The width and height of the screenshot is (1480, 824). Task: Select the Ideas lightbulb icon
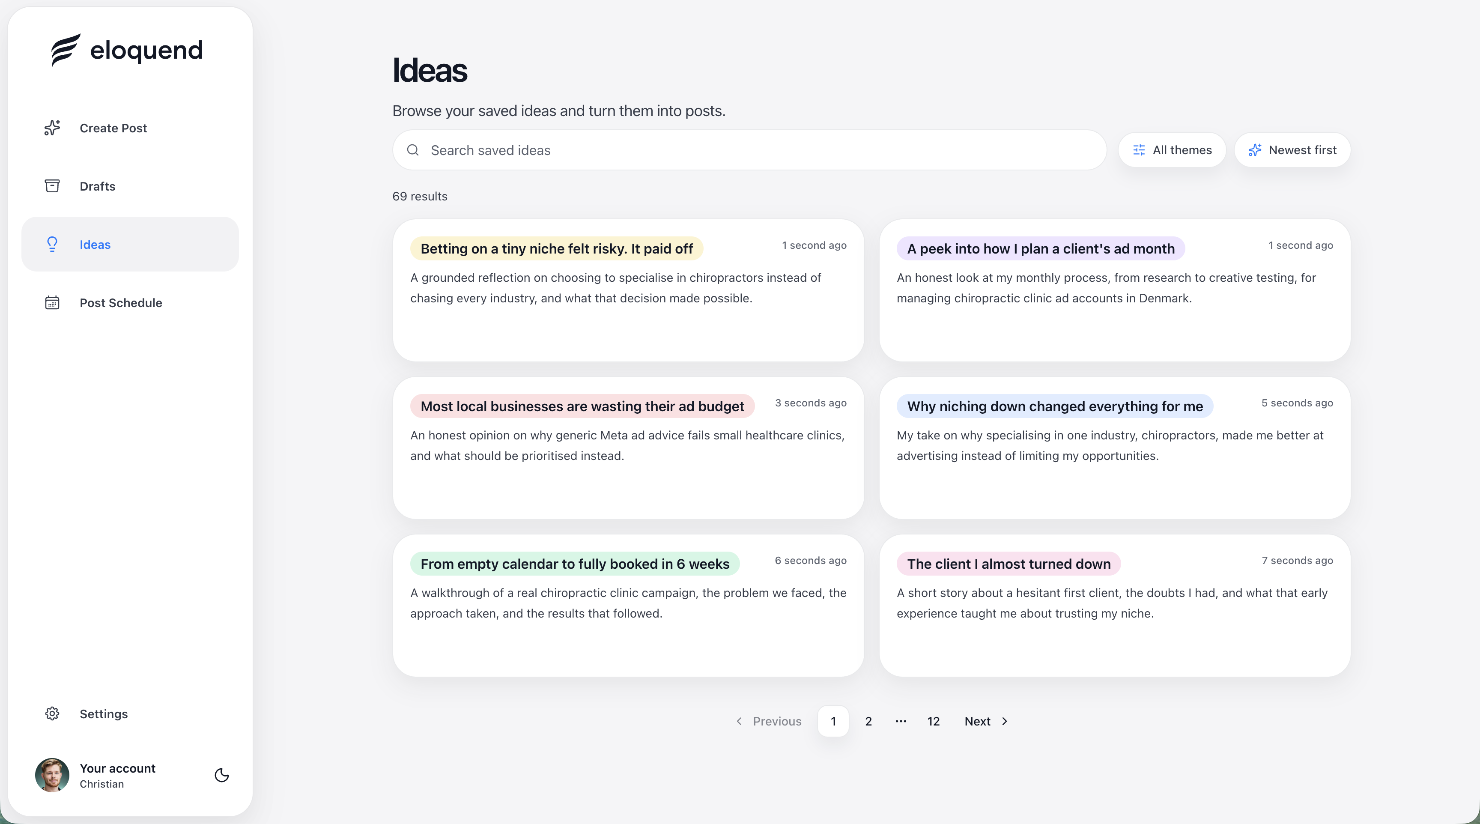[52, 244]
